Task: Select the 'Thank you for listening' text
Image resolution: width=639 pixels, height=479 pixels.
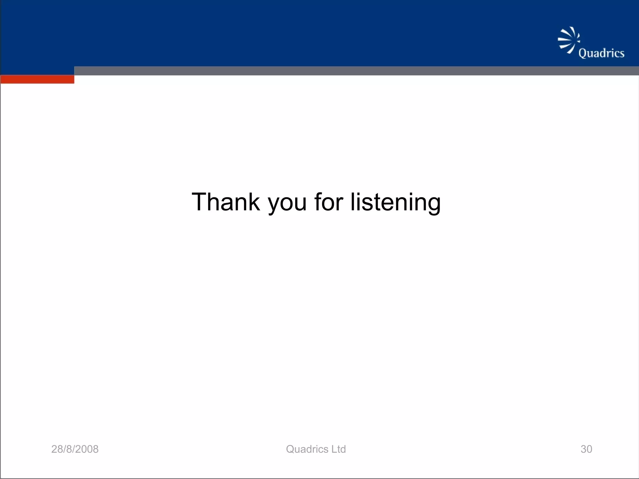Action: click(x=316, y=202)
